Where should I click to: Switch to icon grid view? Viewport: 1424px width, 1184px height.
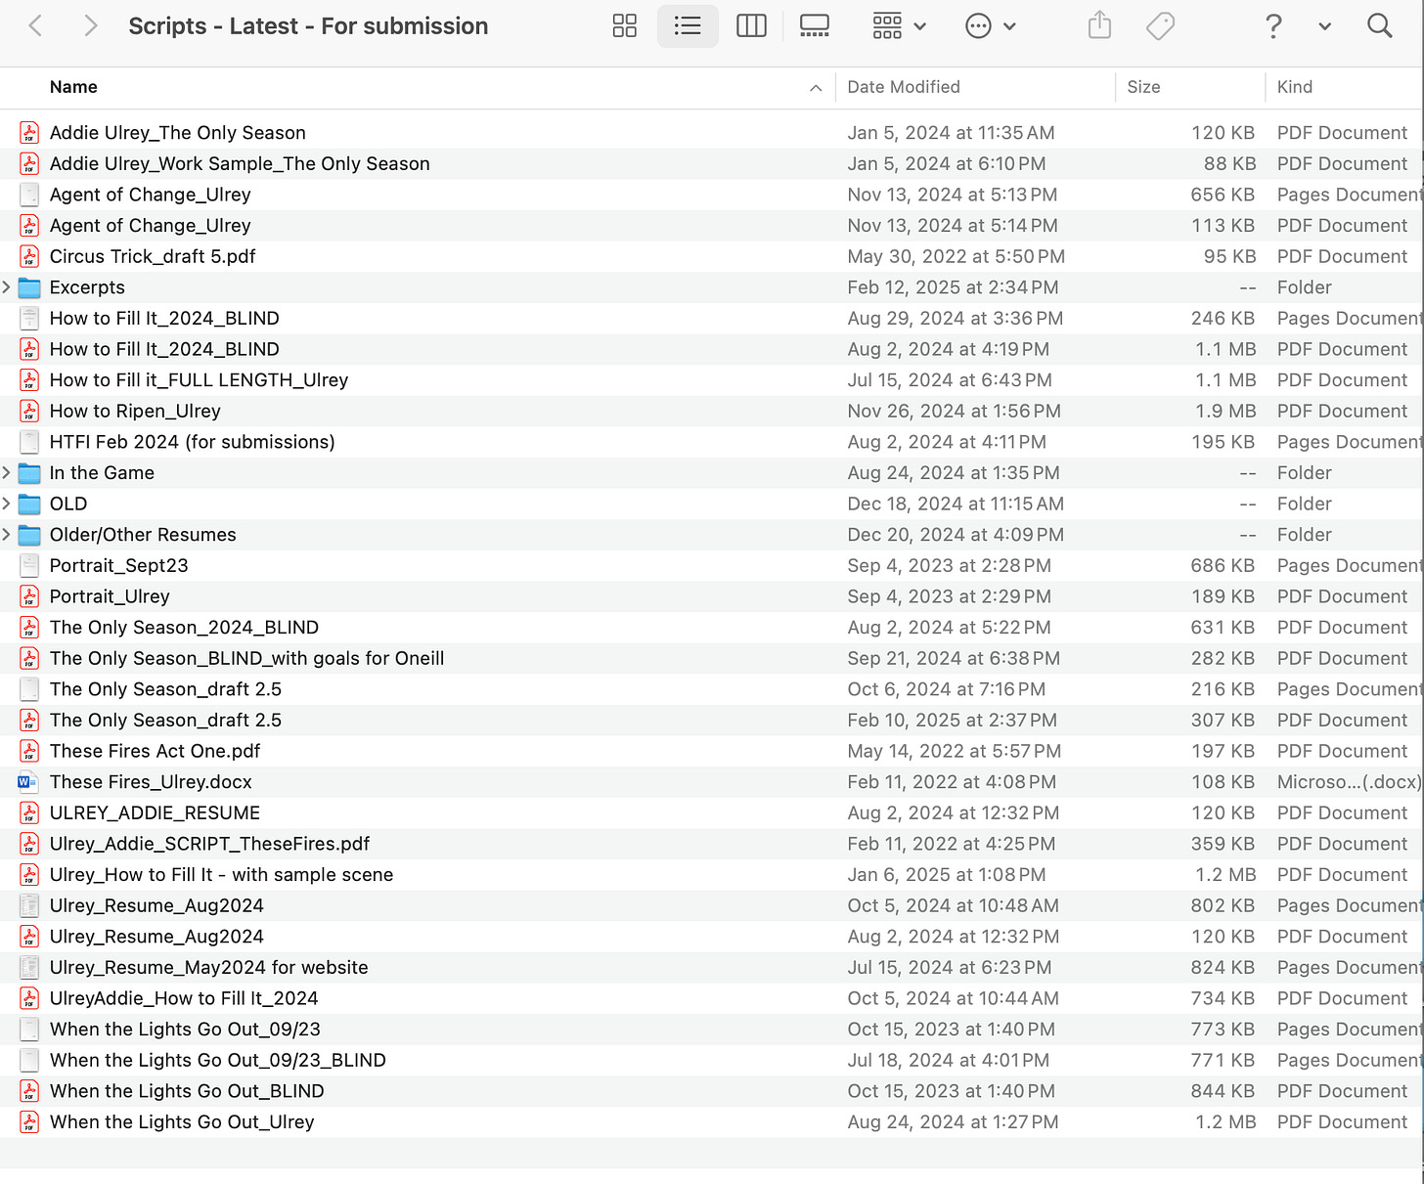coord(625,25)
